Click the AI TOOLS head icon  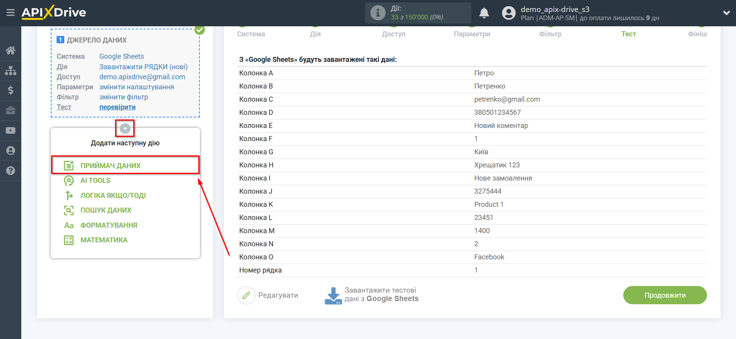(69, 181)
